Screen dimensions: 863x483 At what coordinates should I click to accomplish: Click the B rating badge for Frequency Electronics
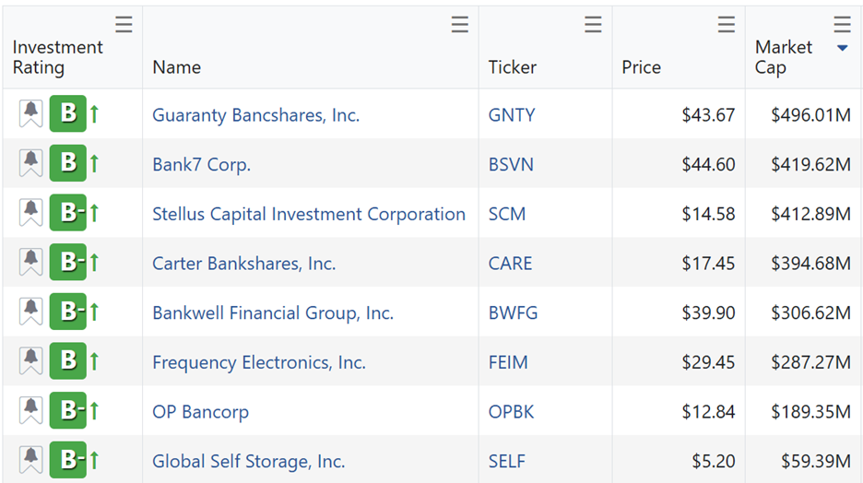pyautogui.click(x=68, y=361)
